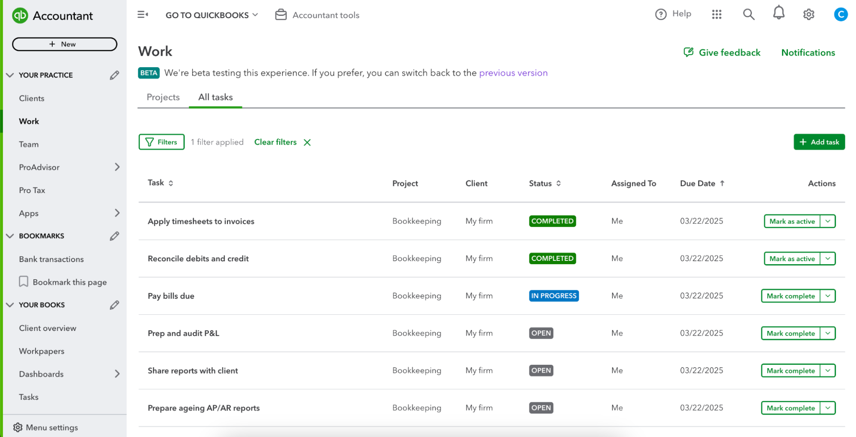The height and width of the screenshot is (437, 856).
Task: Expand the ProAdvisor submenu
Action: (117, 167)
